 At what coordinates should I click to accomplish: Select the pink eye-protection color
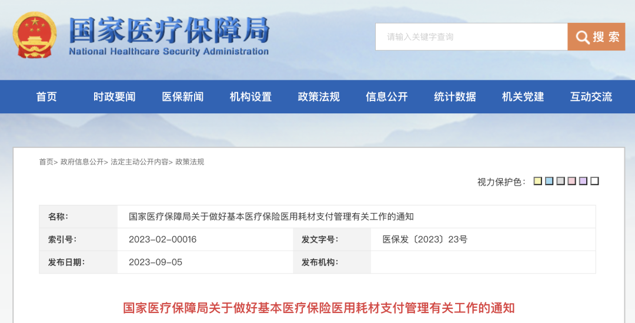572,181
